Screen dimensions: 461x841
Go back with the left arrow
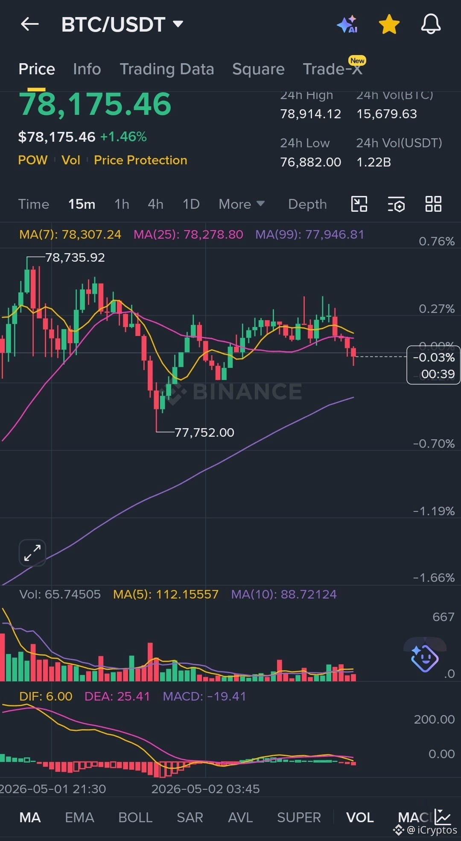30,24
